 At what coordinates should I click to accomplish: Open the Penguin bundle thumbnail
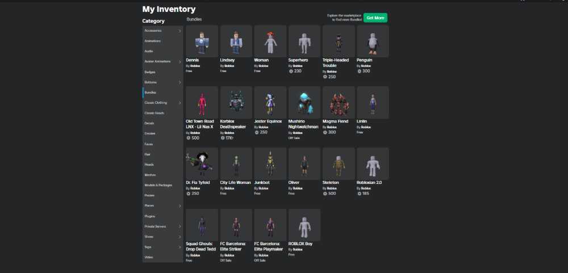click(x=373, y=41)
